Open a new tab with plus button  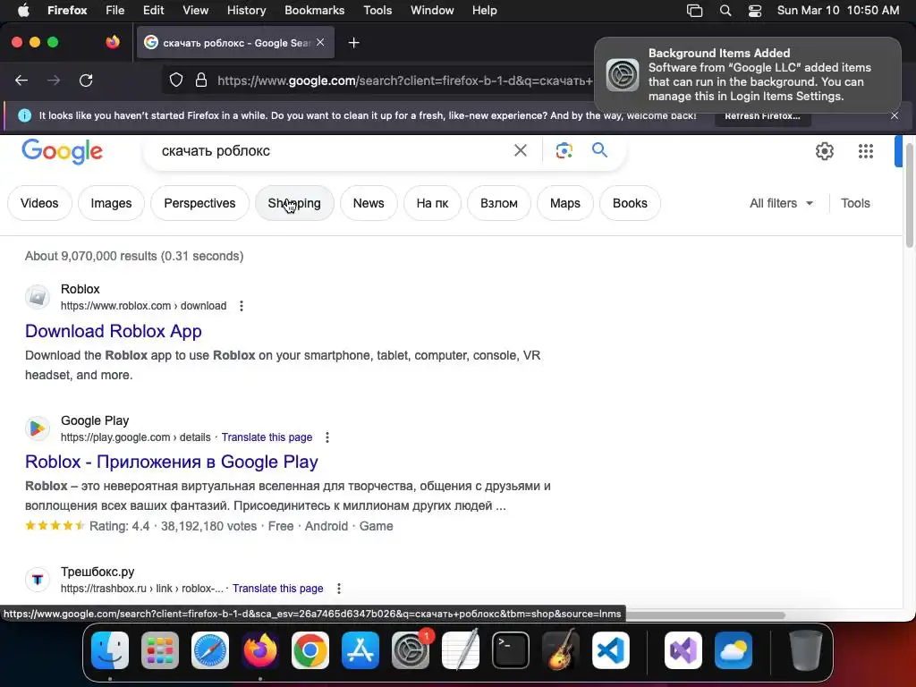353,43
